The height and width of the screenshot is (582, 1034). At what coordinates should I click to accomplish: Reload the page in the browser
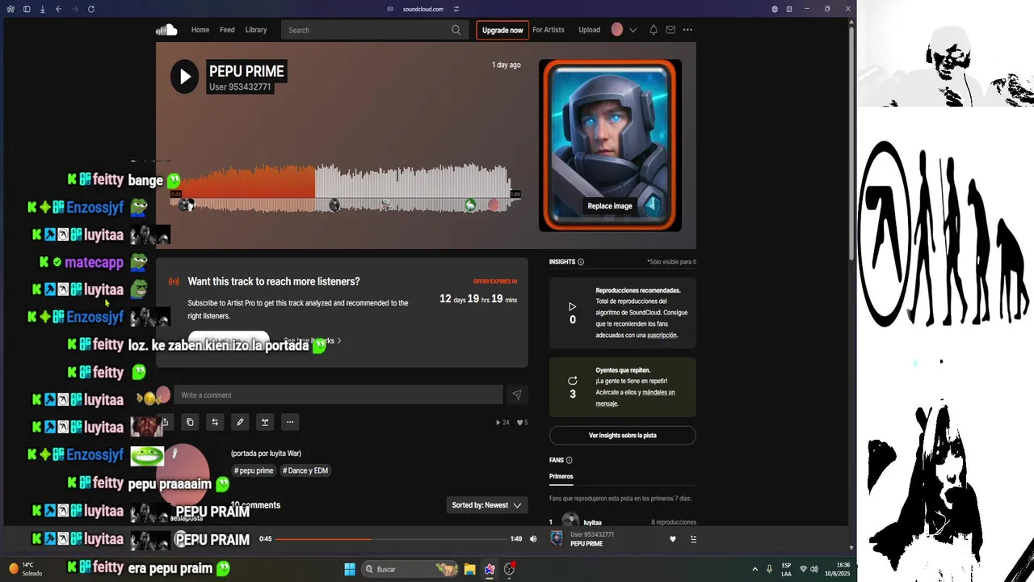pyautogui.click(x=90, y=9)
